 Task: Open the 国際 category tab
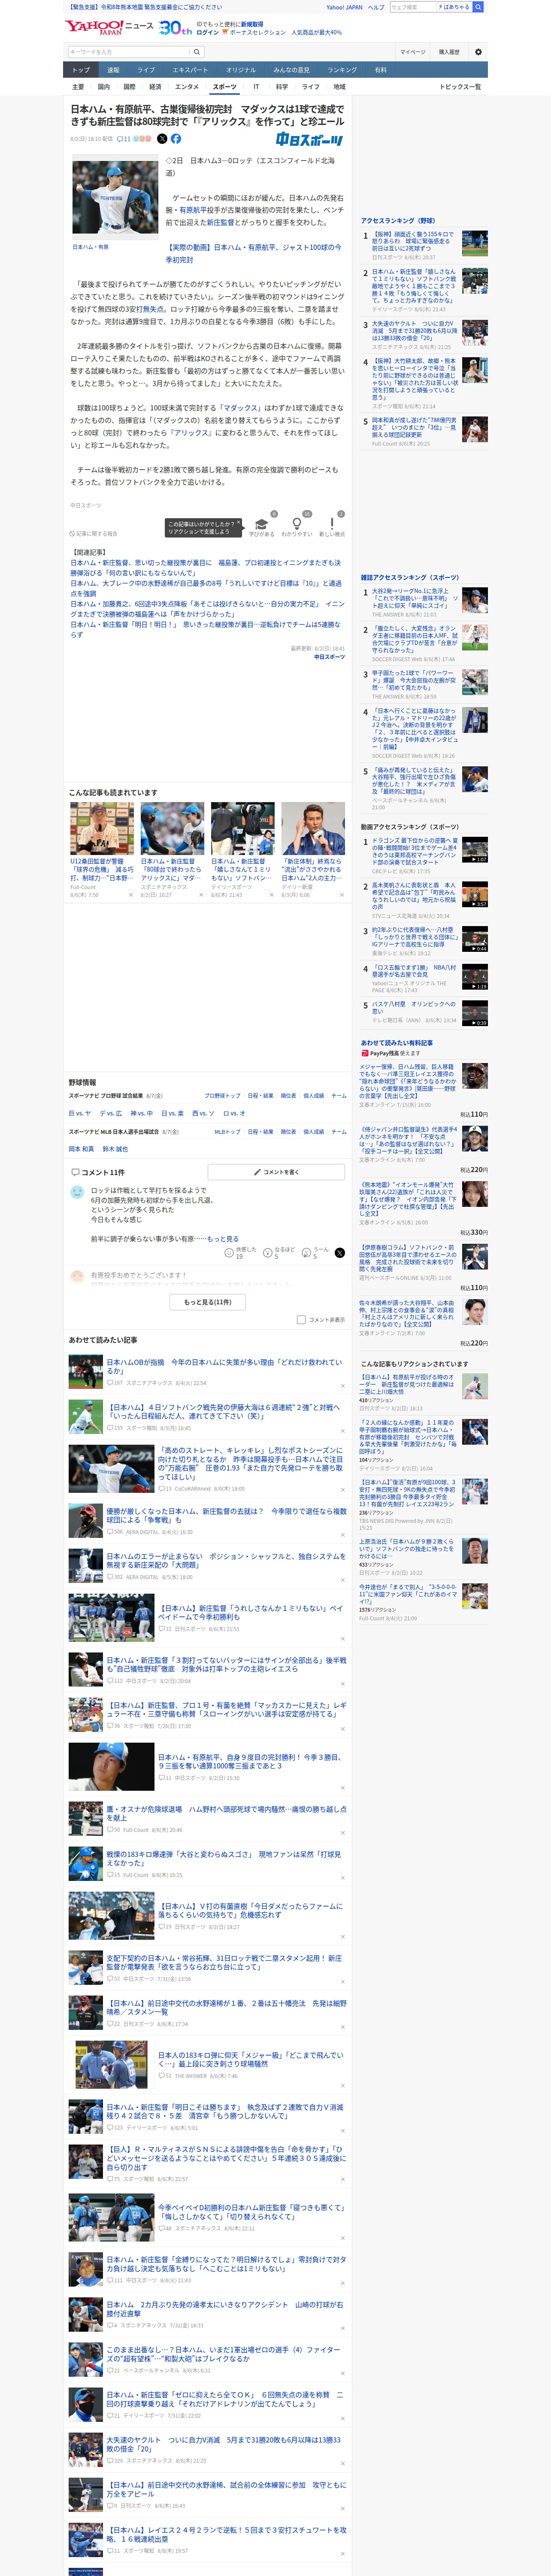pos(129,87)
